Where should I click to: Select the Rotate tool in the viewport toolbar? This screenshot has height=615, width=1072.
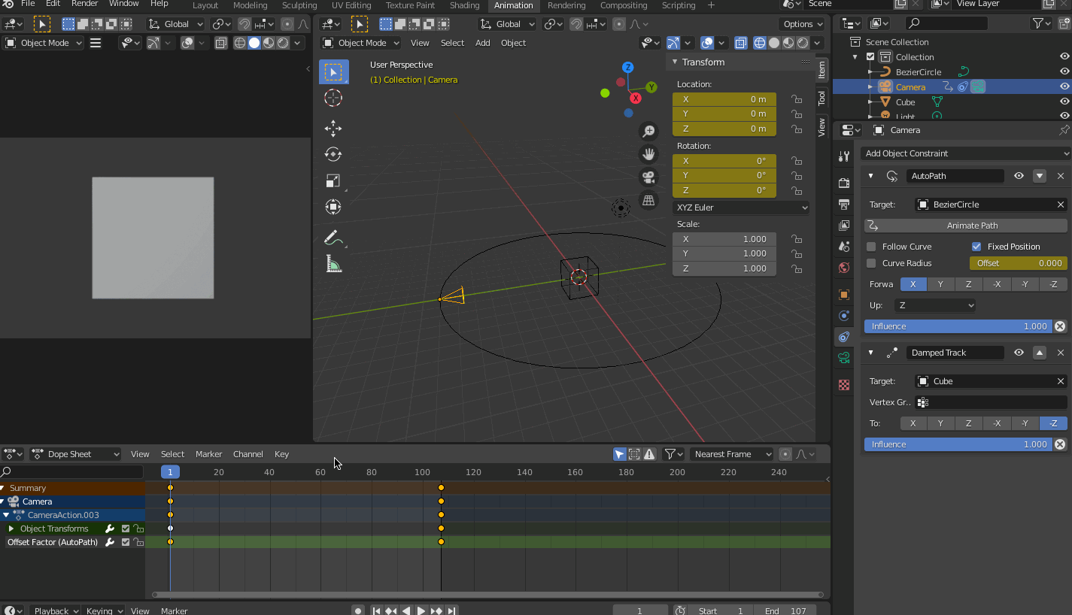coord(333,154)
